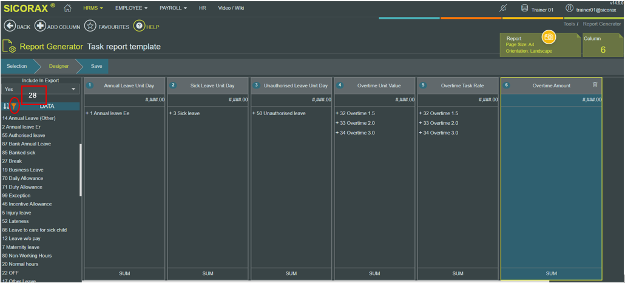Open the HELP question icon
Image resolution: width=625 pixels, height=283 pixels.
(139, 26)
